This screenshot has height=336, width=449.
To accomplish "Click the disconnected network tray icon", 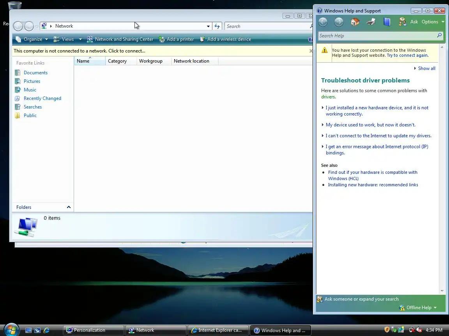I will [412, 330].
